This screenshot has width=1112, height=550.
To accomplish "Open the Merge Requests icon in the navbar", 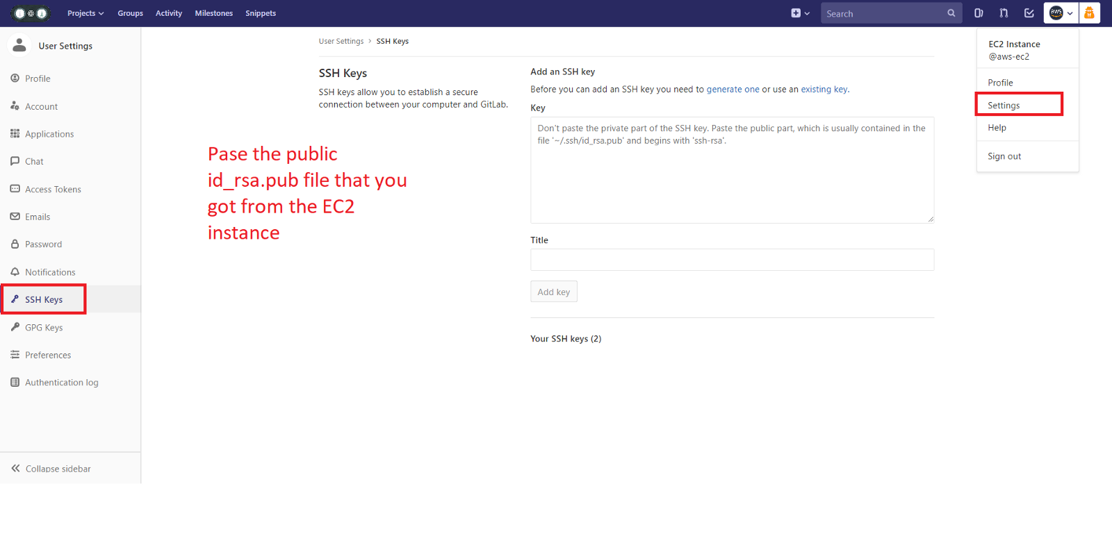I will 1004,13.
